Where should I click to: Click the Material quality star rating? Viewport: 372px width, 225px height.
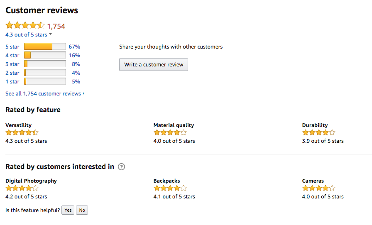(170, 132)
